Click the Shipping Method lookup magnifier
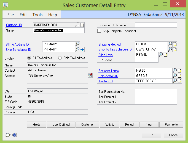The width and height of the screenshot is (188, 143). [170, 44]
